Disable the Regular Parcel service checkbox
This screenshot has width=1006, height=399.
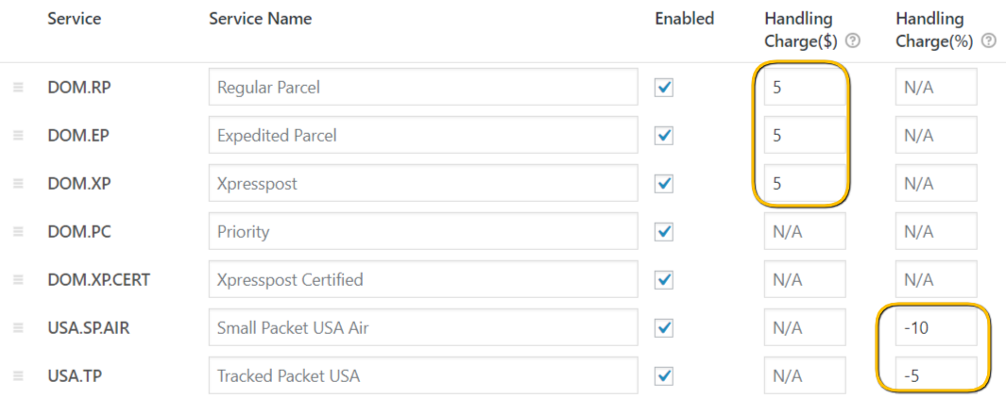tap(664, 87)
